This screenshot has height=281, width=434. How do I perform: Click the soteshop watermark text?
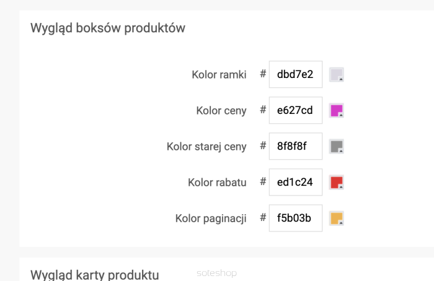click(x=217, y=274)
